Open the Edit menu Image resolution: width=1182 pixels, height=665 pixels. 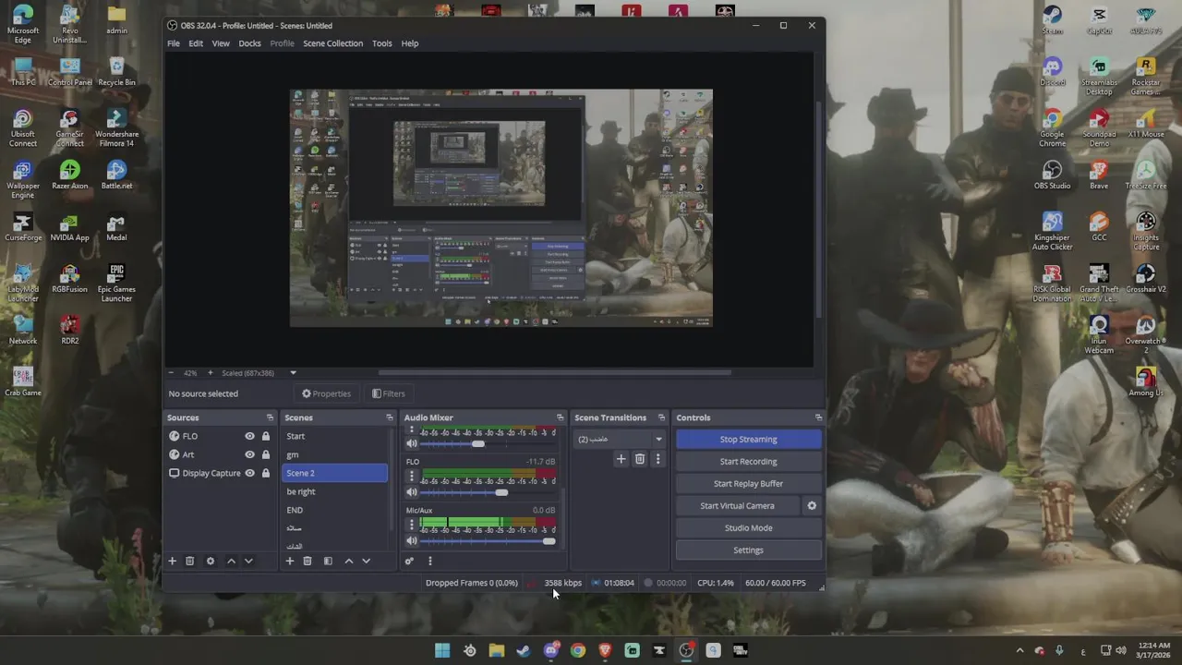(x=196, y=43)
